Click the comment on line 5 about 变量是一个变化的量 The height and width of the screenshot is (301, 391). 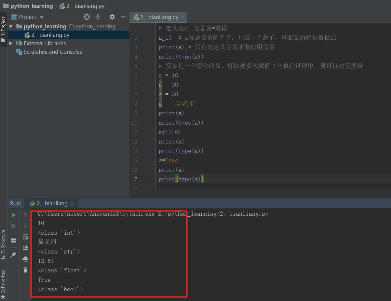(x=261, y=66)
